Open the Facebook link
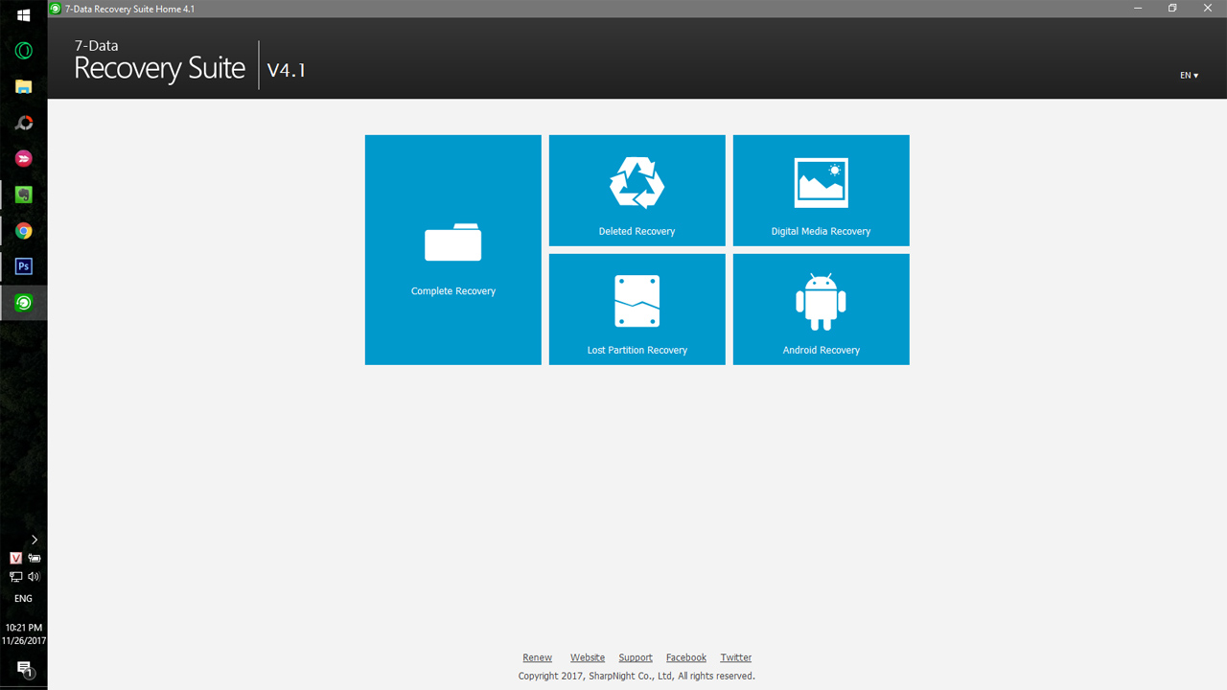This screenshot has width=1227, height=690. [686, 657]
